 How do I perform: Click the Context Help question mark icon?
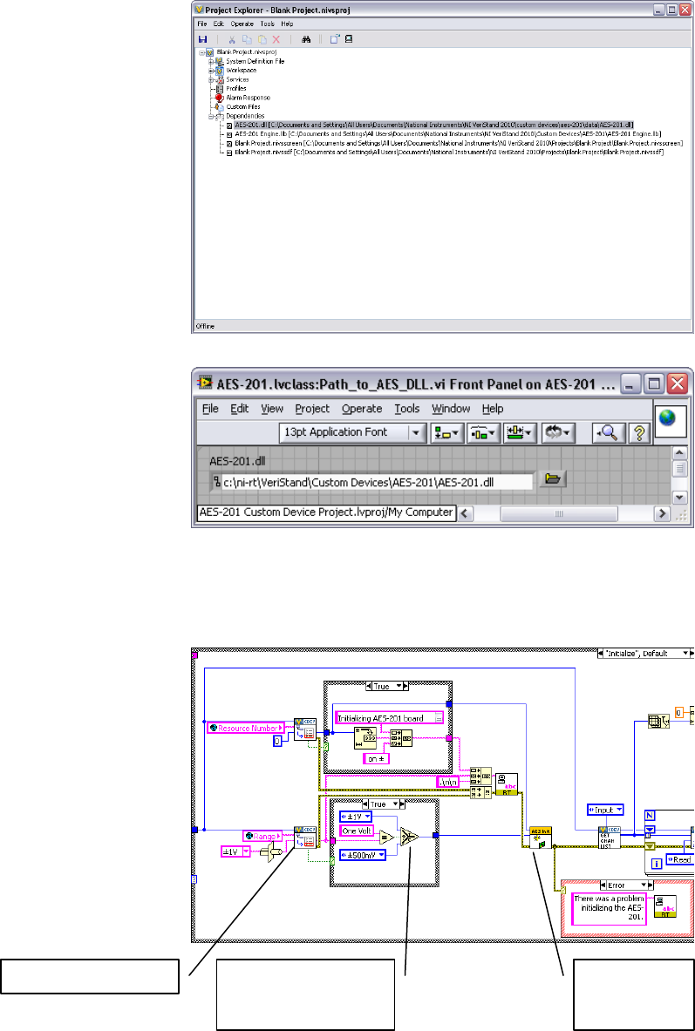637,432
